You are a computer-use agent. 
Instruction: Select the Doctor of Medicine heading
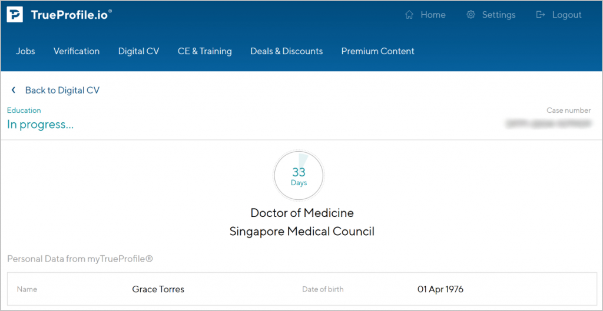(302, 213)
